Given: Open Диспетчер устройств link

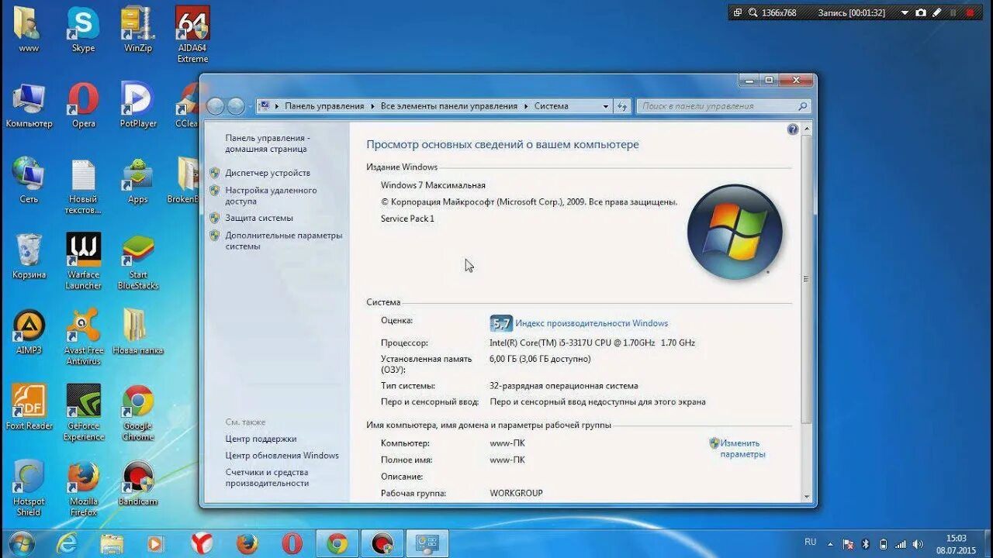Looking at the screenshot, I should (268, 173).
